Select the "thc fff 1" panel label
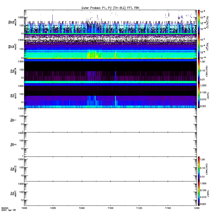The image size is (210, 224). click(x=13, y=120)
